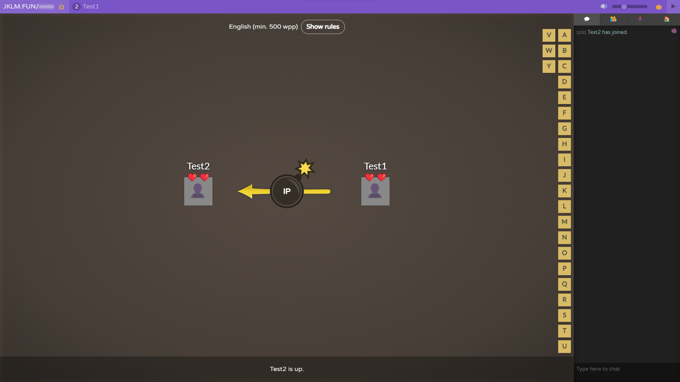The image size is (680, 382).
Task: Mute sound with the speaker icon
Action: (603, 6)
